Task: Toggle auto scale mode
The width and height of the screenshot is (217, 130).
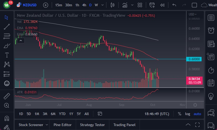Action: pos(197,114)
